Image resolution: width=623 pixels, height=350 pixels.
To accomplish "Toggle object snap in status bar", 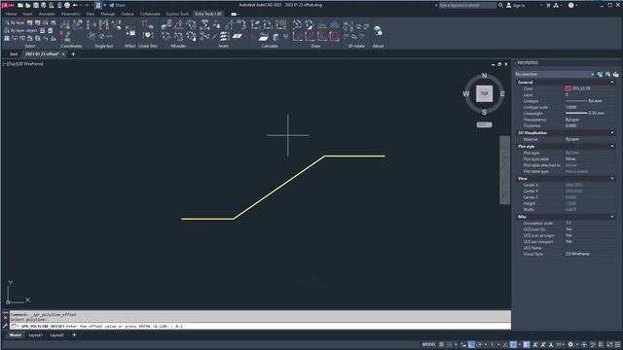I will [513, 344].
